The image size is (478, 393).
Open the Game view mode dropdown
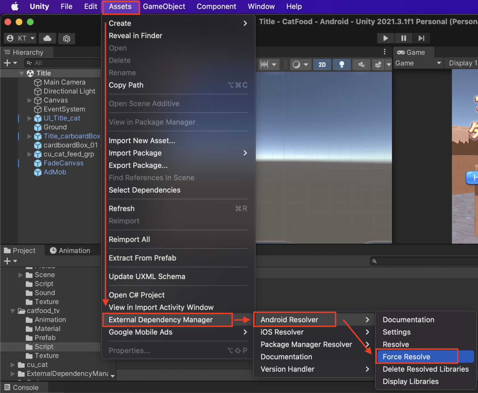[418, 63]
